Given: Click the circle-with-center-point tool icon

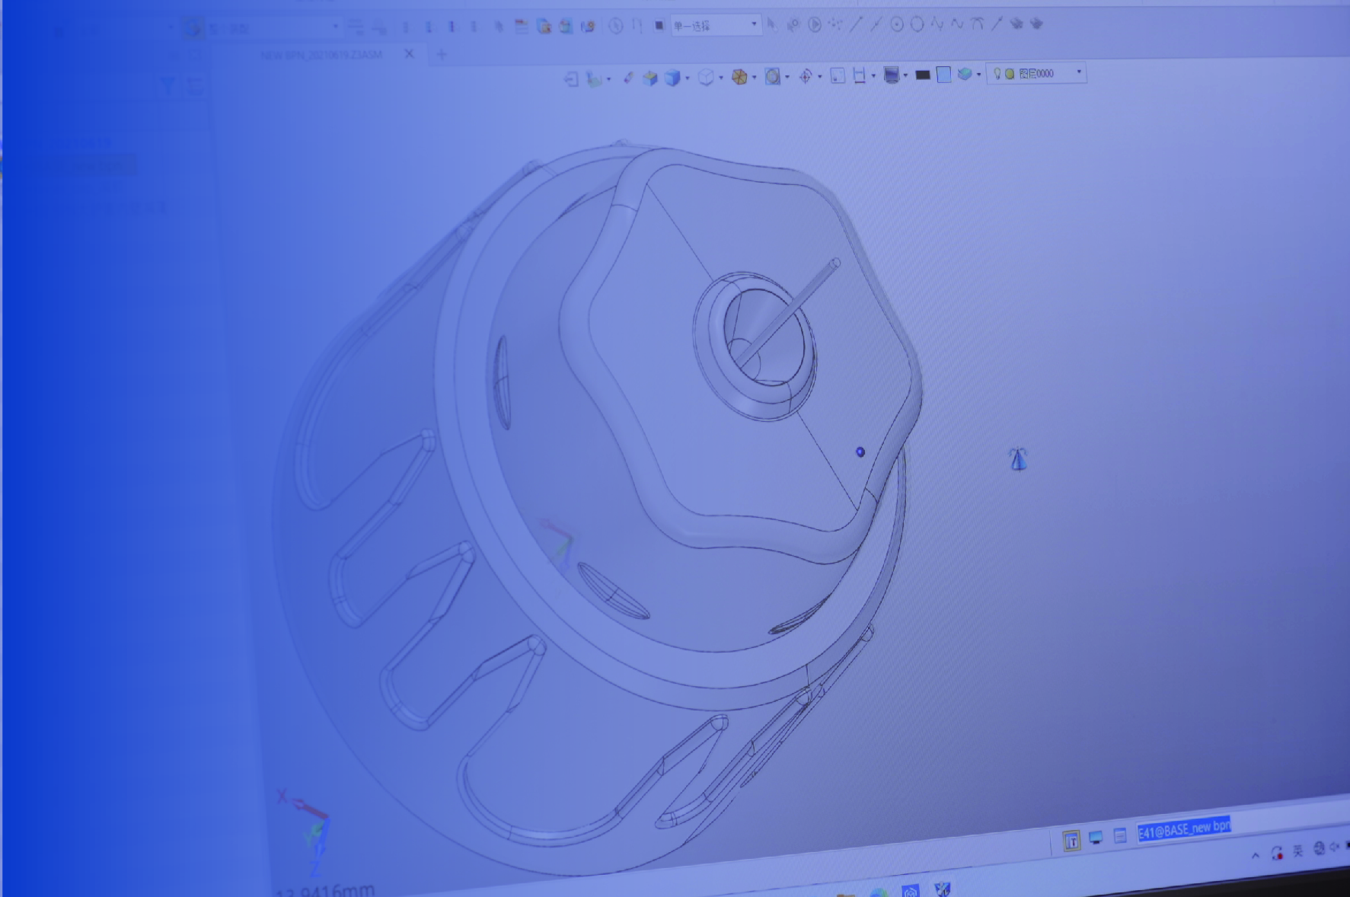Looking at the screenshot, I should click(x=897, y=25).
